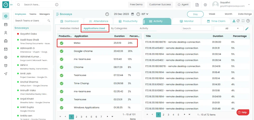Open the date picker calendar icon
254x120 pixels.
(x=132, y=14)
